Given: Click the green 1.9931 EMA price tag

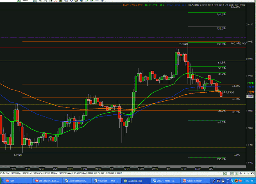Looking at the screenshot, I should pyautogui.click(x=250, y=83).
